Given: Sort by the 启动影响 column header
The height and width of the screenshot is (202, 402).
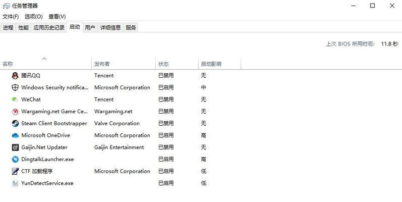Looking at the screenshot, I should pos(220,64).
